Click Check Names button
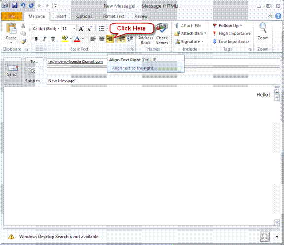 click(x=162, y=34)
